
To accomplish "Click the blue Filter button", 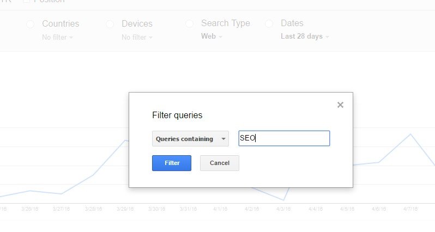I will click(x=172, y=163).
